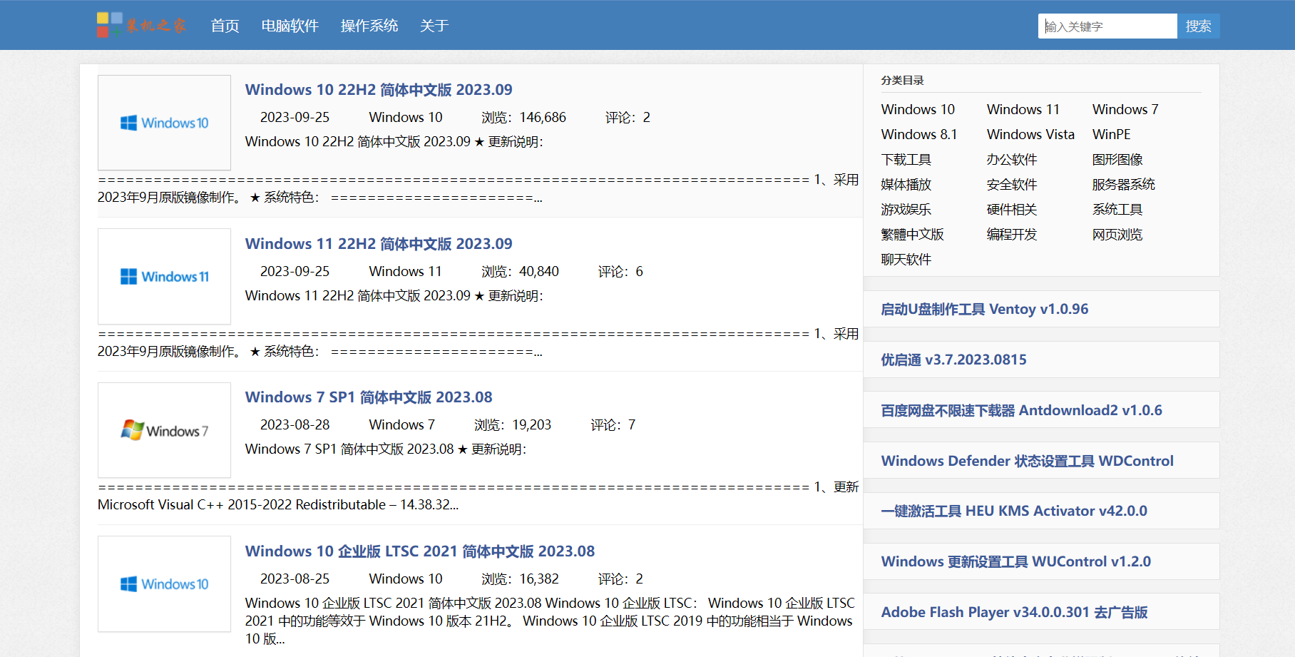Screen dimensions: 1295x657
Task: Click date 2023-08-28 of Windows 7 post
Action: tap(295, 424)
